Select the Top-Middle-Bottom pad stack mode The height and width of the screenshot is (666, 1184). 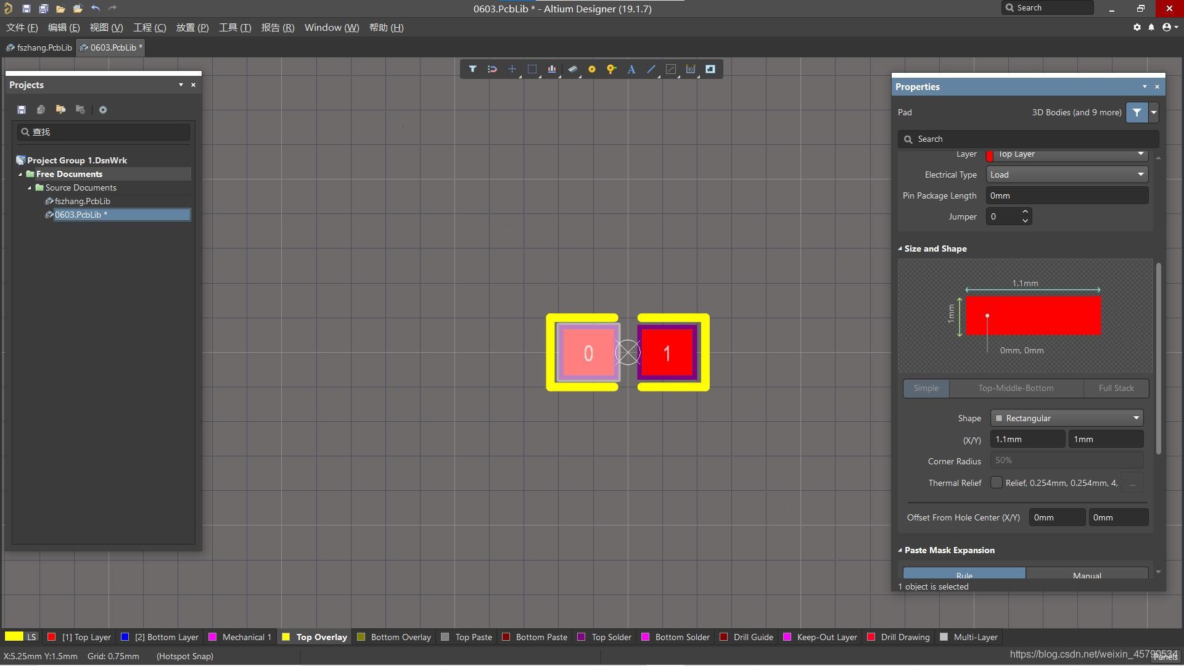tap(1016, 388)
